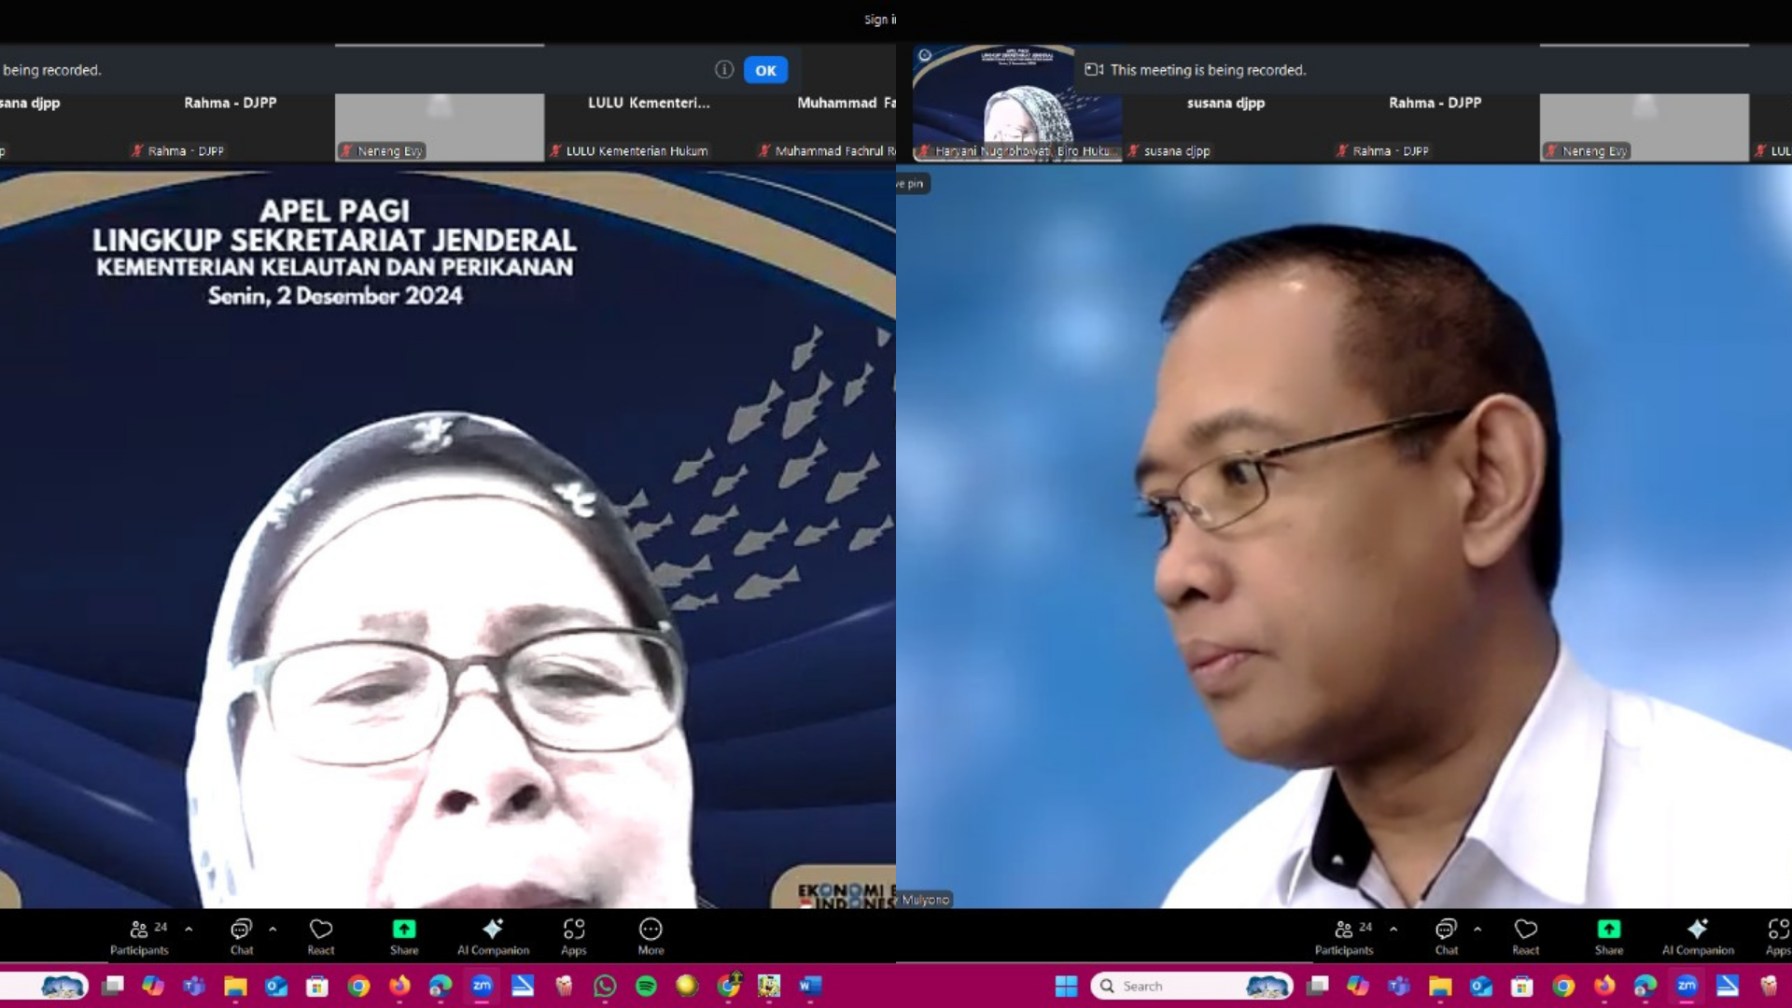Click the Mulyono name label on video
Screen dimensions: 1792x1008
[925, 900]
